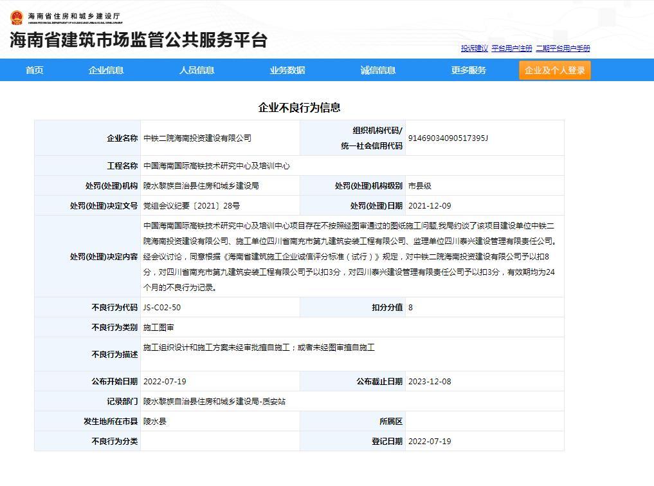Click the 不良行为分类 label

114,442
